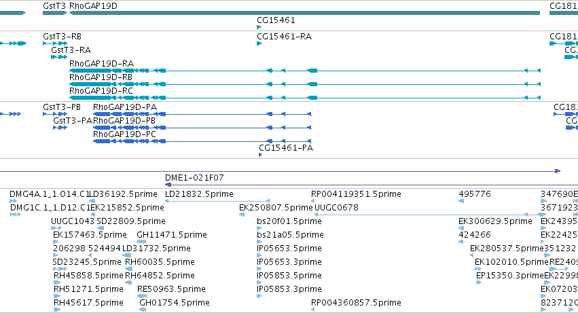Image resolution: width=578 pixels, height=313 pixels.
Task: Click the DMG4A.1_1.O14.C1 feature label
Action: (x=50, y=194)
